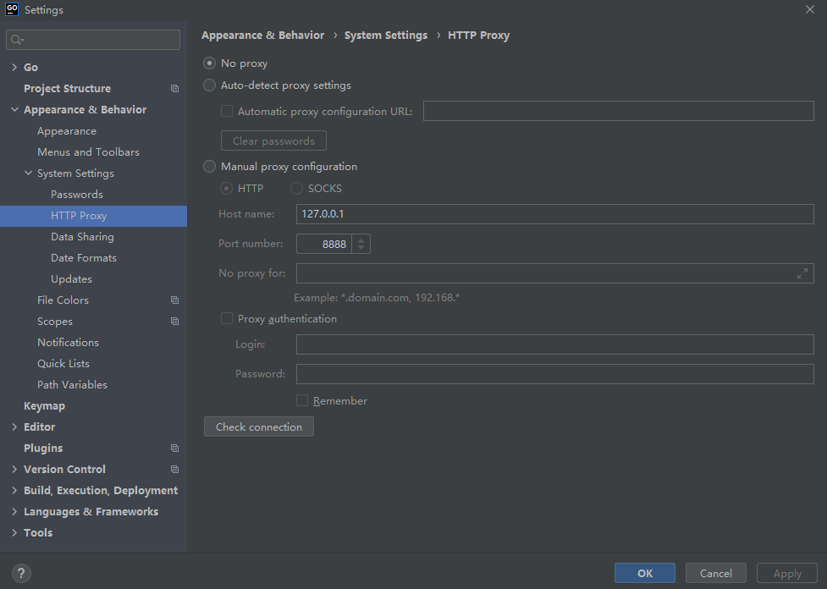Viewport: 827px width, 589px height.
Task: Increase the port number with stepper arrow
Action: 361,239
